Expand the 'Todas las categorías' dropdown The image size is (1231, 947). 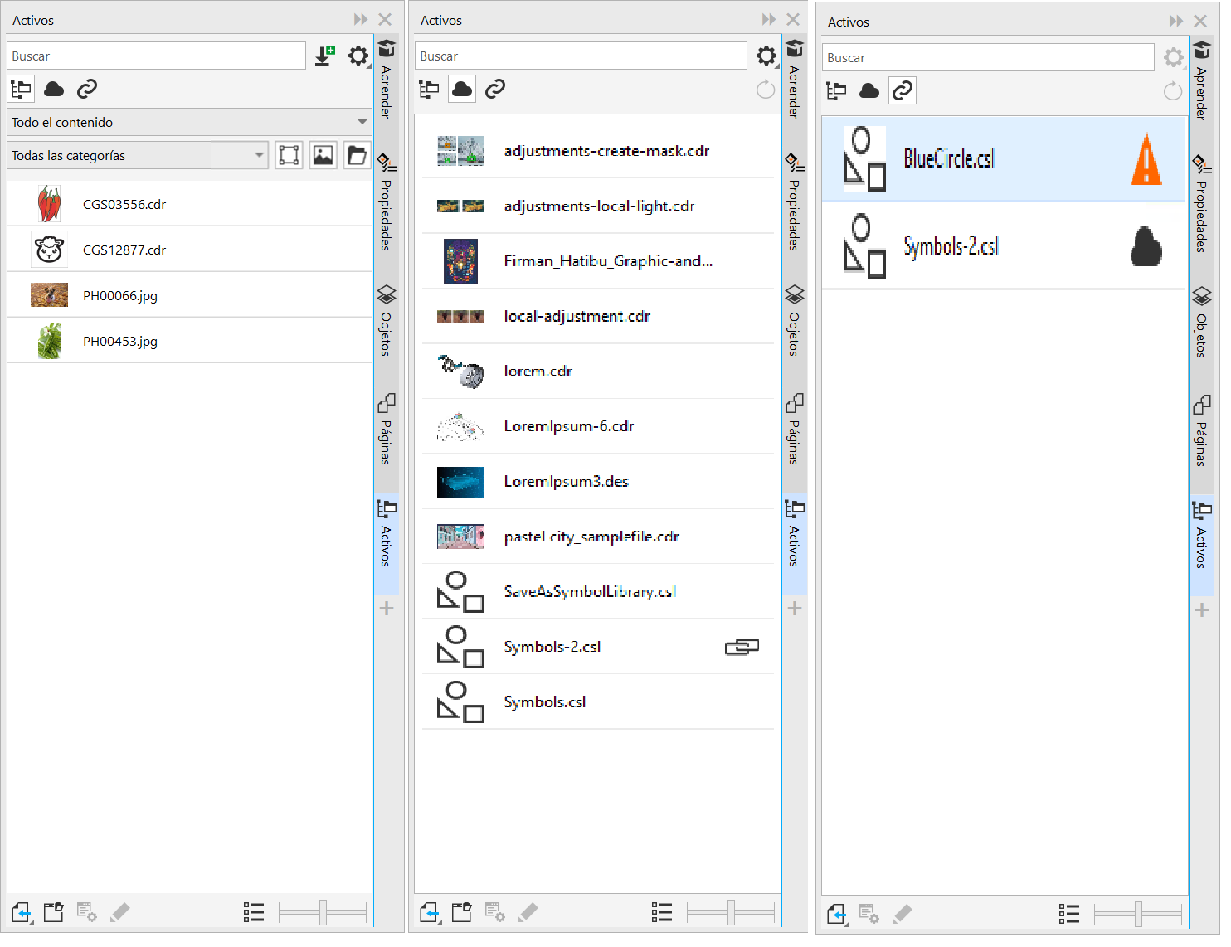point(138,155)
